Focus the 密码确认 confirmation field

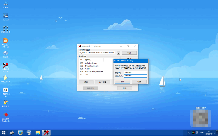(x=135, y=76)
